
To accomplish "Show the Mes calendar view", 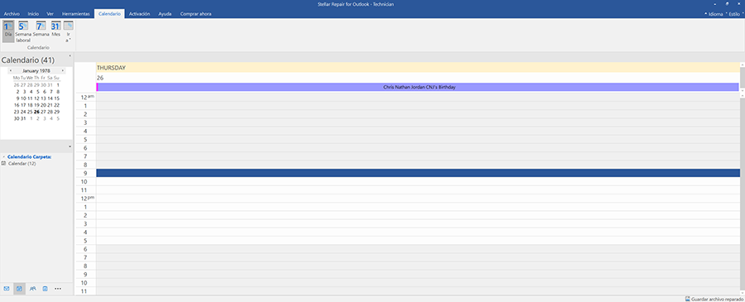I will click(55, 26).
